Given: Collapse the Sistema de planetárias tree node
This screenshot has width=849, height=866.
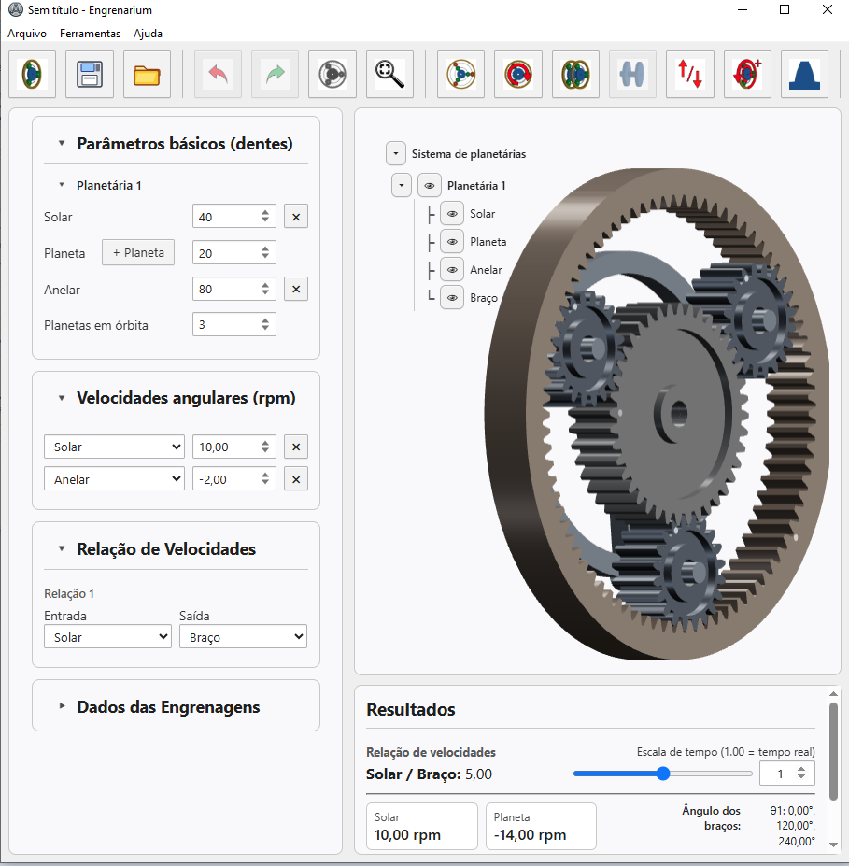Looking at the screenshot, I should click(396, 154).
